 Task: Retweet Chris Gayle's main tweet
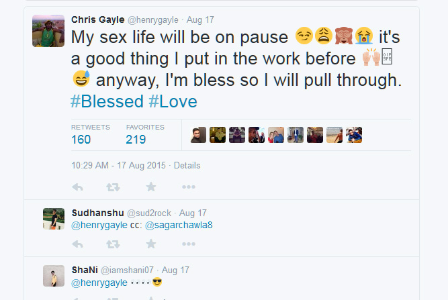[x=114, y=187]
